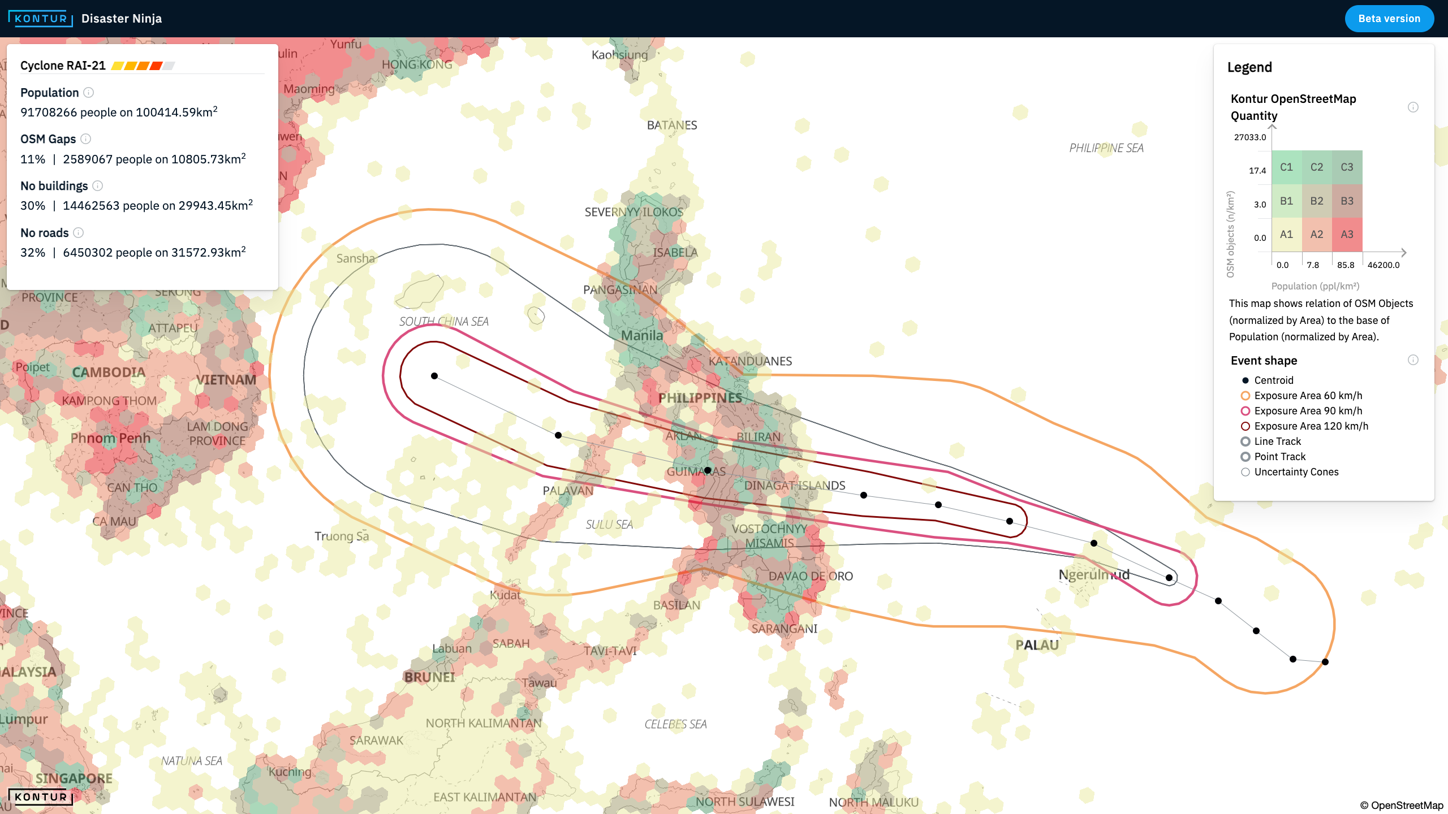Click the HONG KONG map label
Image resolution: width=1448 pixels, height=814 pixels.
pyautogui.click(x=417, y=64)
